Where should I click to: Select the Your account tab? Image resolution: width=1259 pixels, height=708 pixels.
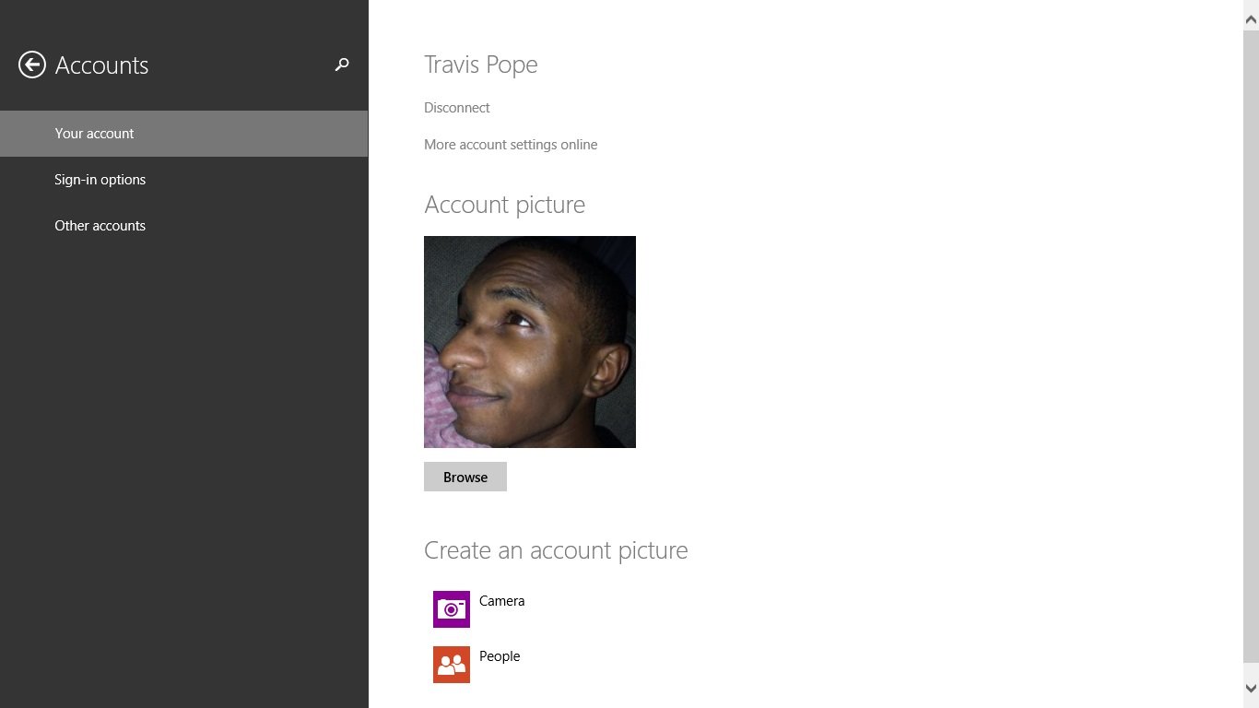[x=184, y=134]
